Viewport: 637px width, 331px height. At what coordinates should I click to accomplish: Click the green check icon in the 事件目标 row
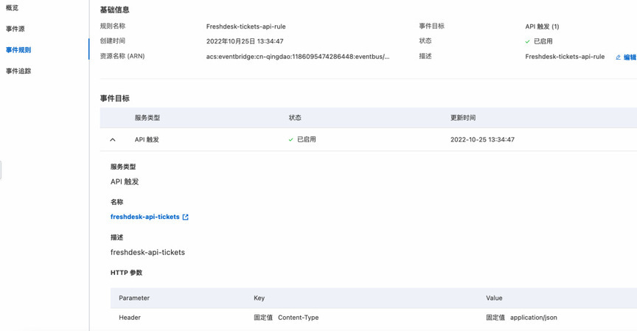click(x=291, y=140)
